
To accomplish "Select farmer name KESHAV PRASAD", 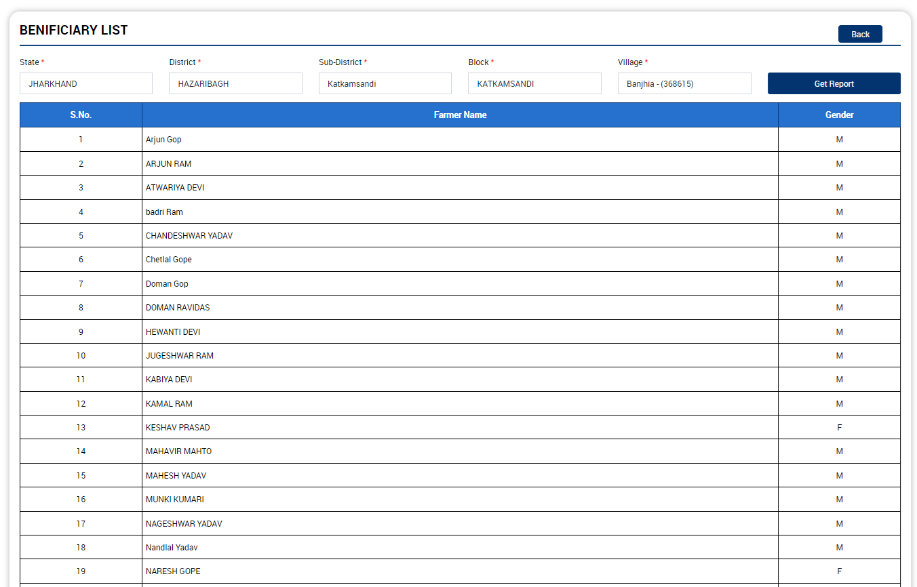I will pos(178,428).
